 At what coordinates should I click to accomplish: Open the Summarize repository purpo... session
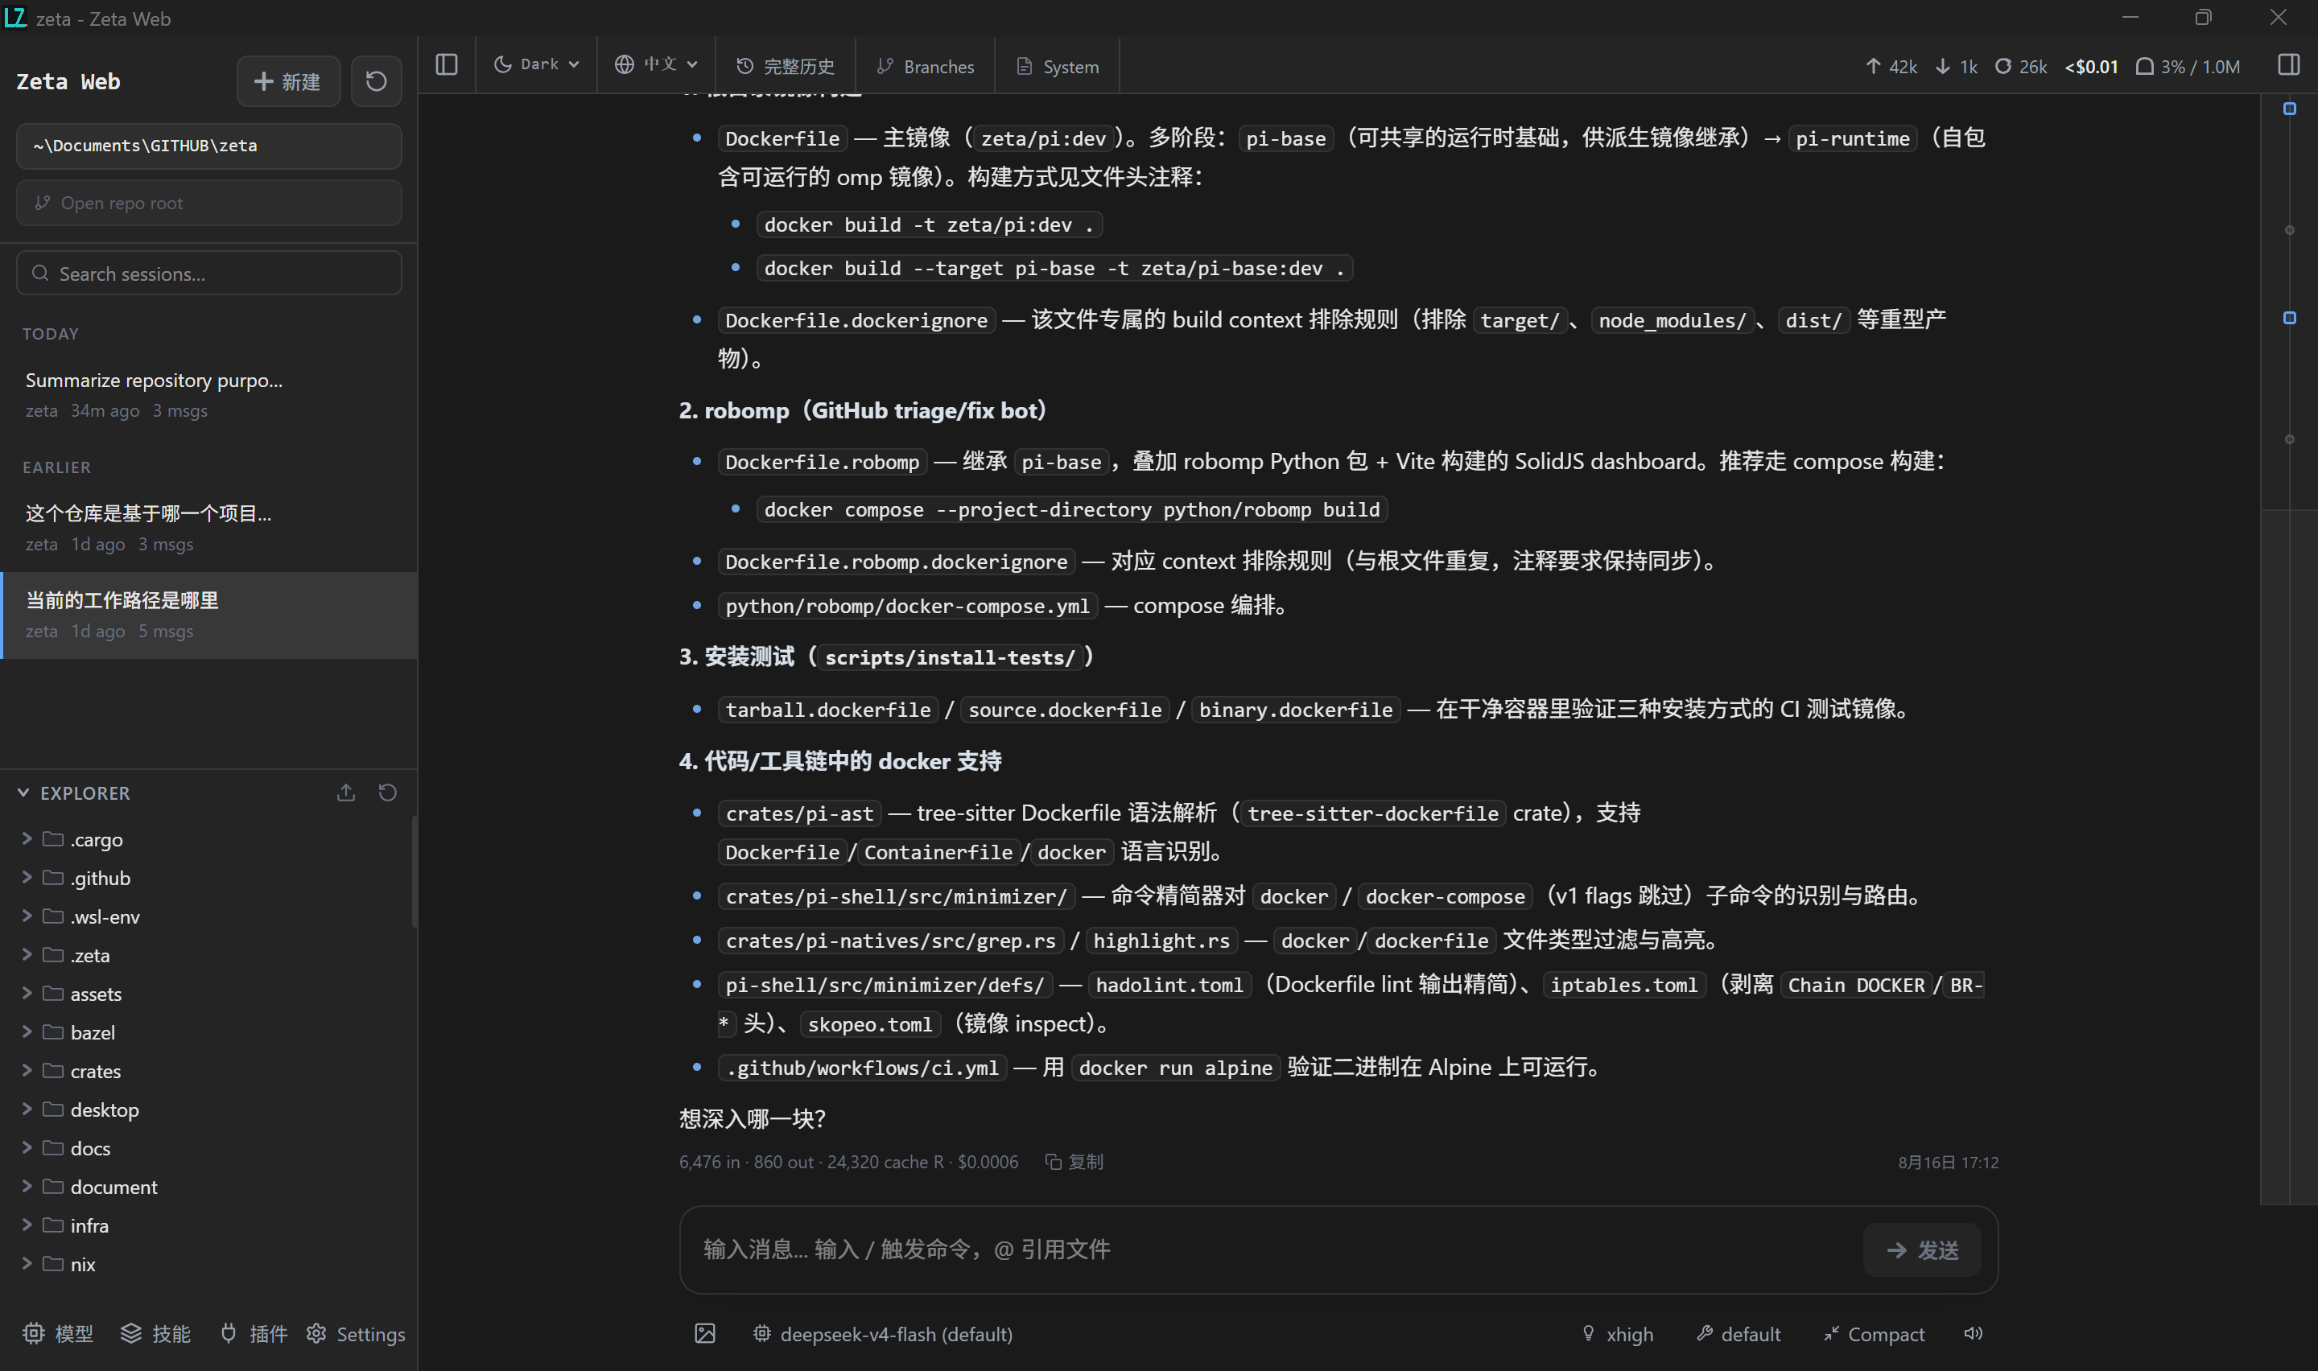[x=208, y=394]
